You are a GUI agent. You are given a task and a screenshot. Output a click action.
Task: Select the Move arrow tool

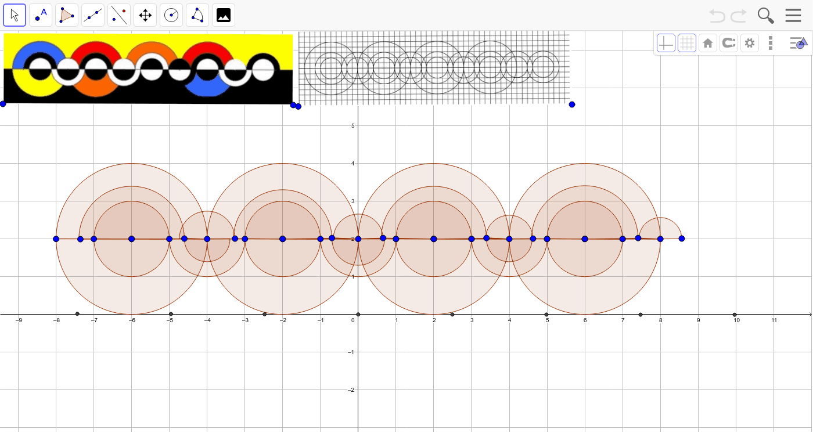tap(15, 15)
